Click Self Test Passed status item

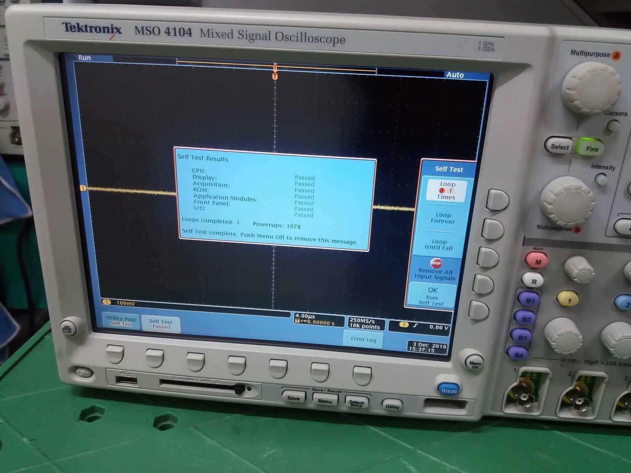point(161,324)
